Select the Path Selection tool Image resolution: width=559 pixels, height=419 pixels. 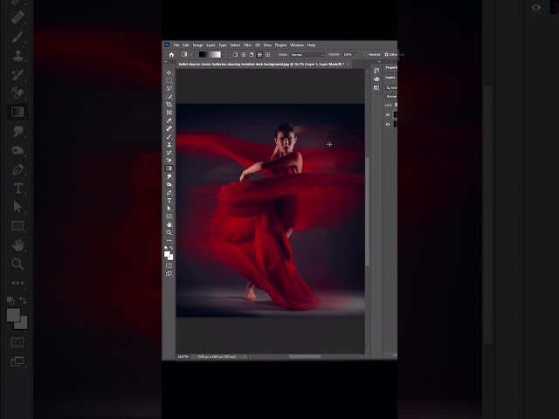169,209
